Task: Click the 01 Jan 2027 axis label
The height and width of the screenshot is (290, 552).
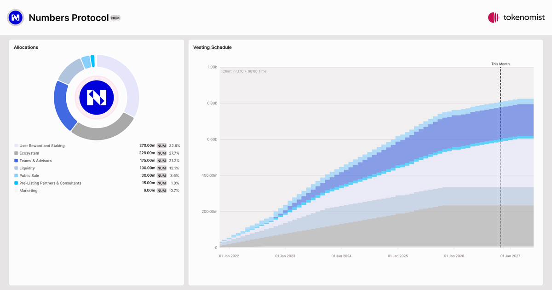Action: [510, 256]
